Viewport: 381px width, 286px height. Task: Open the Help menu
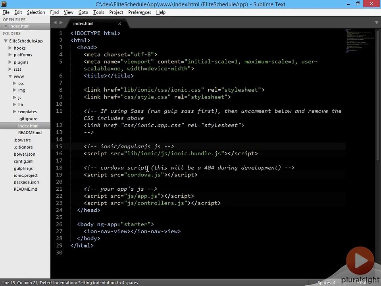point(161,12)
